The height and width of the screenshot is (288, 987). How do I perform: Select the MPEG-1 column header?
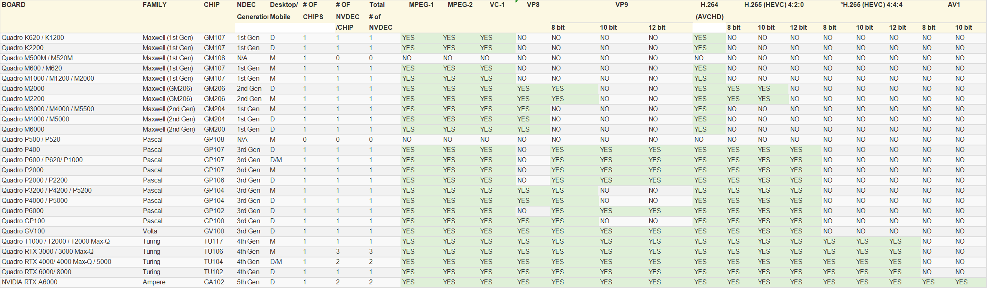point(421,5)
